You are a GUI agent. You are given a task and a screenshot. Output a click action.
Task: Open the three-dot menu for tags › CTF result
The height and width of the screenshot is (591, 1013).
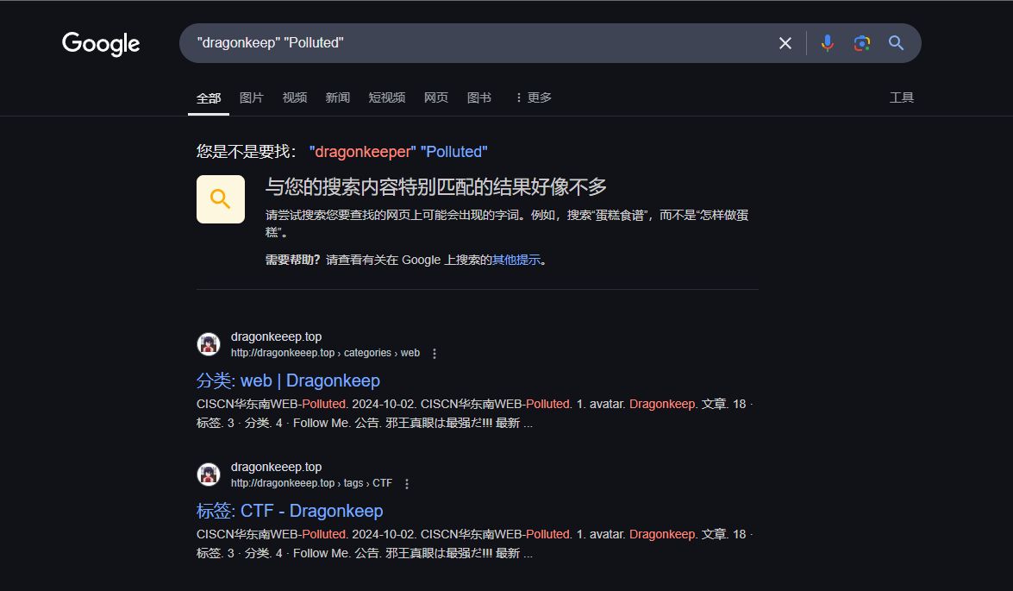click(406, 484)
